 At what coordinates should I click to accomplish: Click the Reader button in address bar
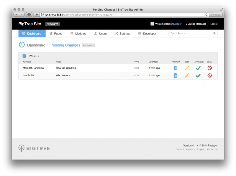(x=216, y=14)
